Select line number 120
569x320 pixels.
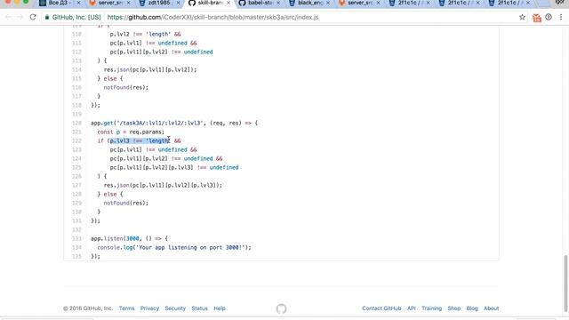(x=77, y=123)
